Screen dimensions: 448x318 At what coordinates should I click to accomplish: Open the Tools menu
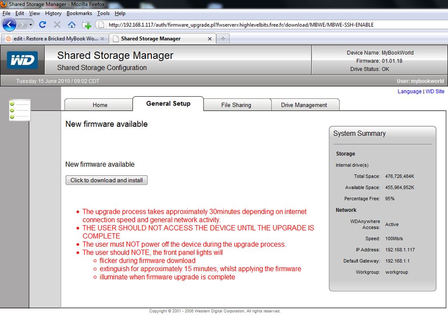point(103,14)
